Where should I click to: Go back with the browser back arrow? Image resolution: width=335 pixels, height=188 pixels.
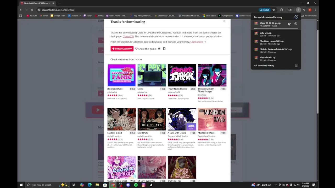21,10
